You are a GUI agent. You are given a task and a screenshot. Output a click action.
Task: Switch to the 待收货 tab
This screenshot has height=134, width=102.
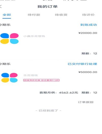[61, 15]
